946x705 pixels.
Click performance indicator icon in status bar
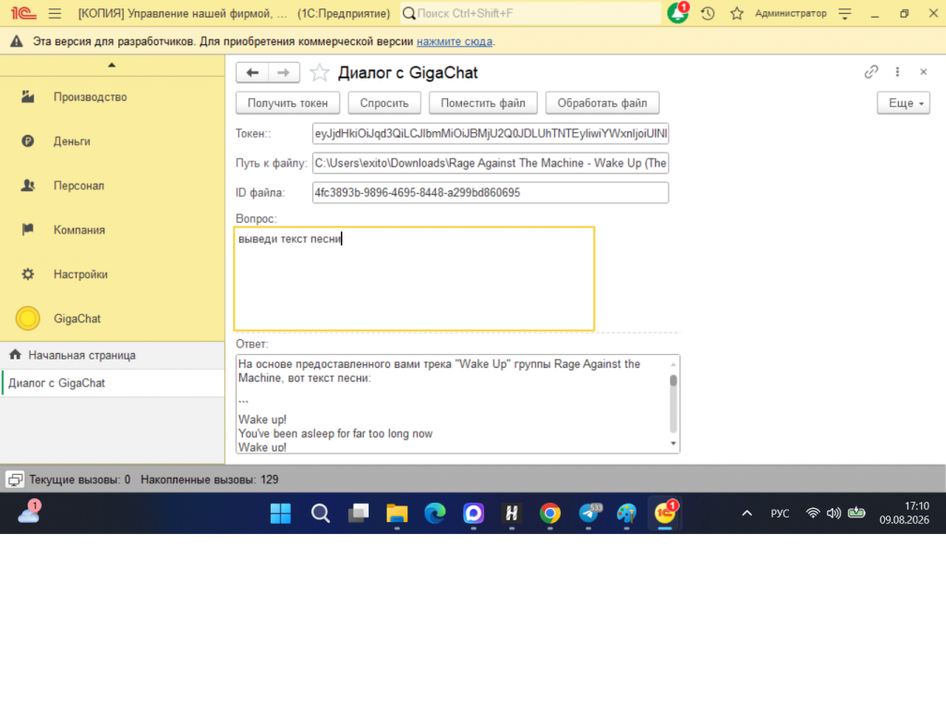pyautogui.click(x=15, y=480)
